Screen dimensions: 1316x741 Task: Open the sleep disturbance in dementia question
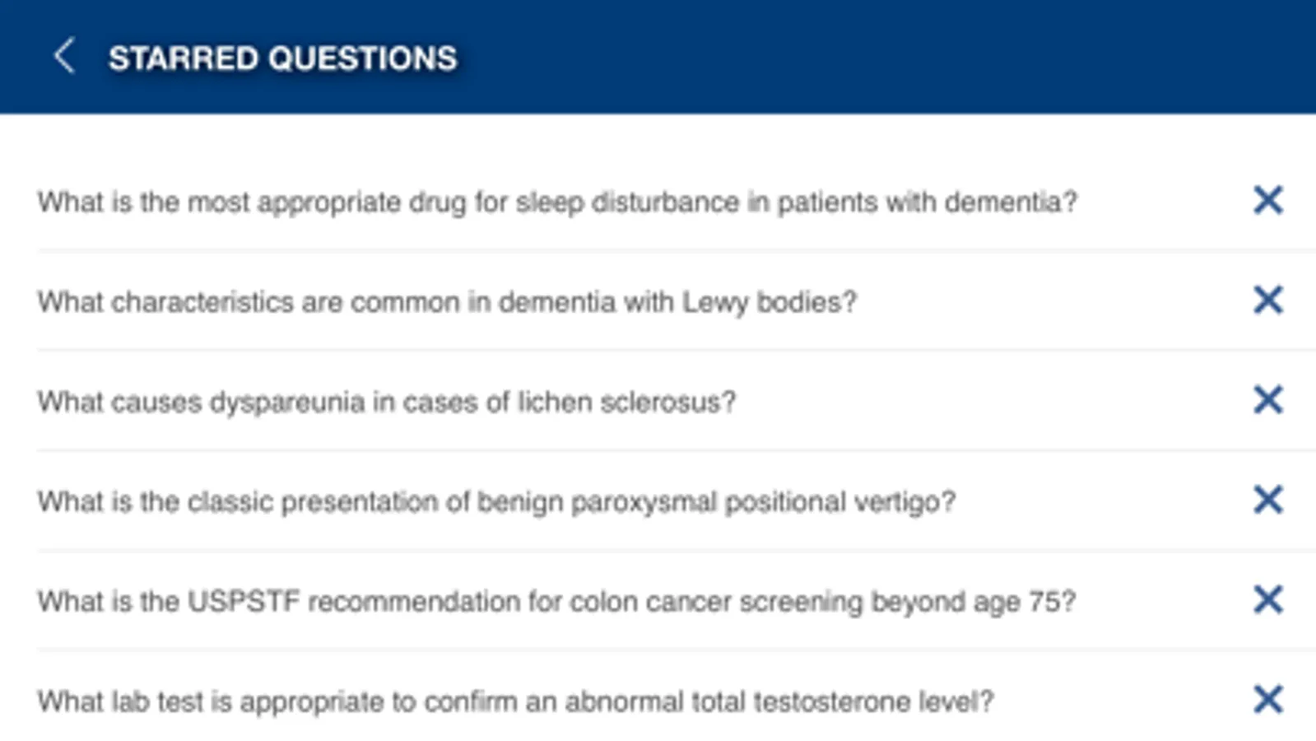click(x=556, y=202)
